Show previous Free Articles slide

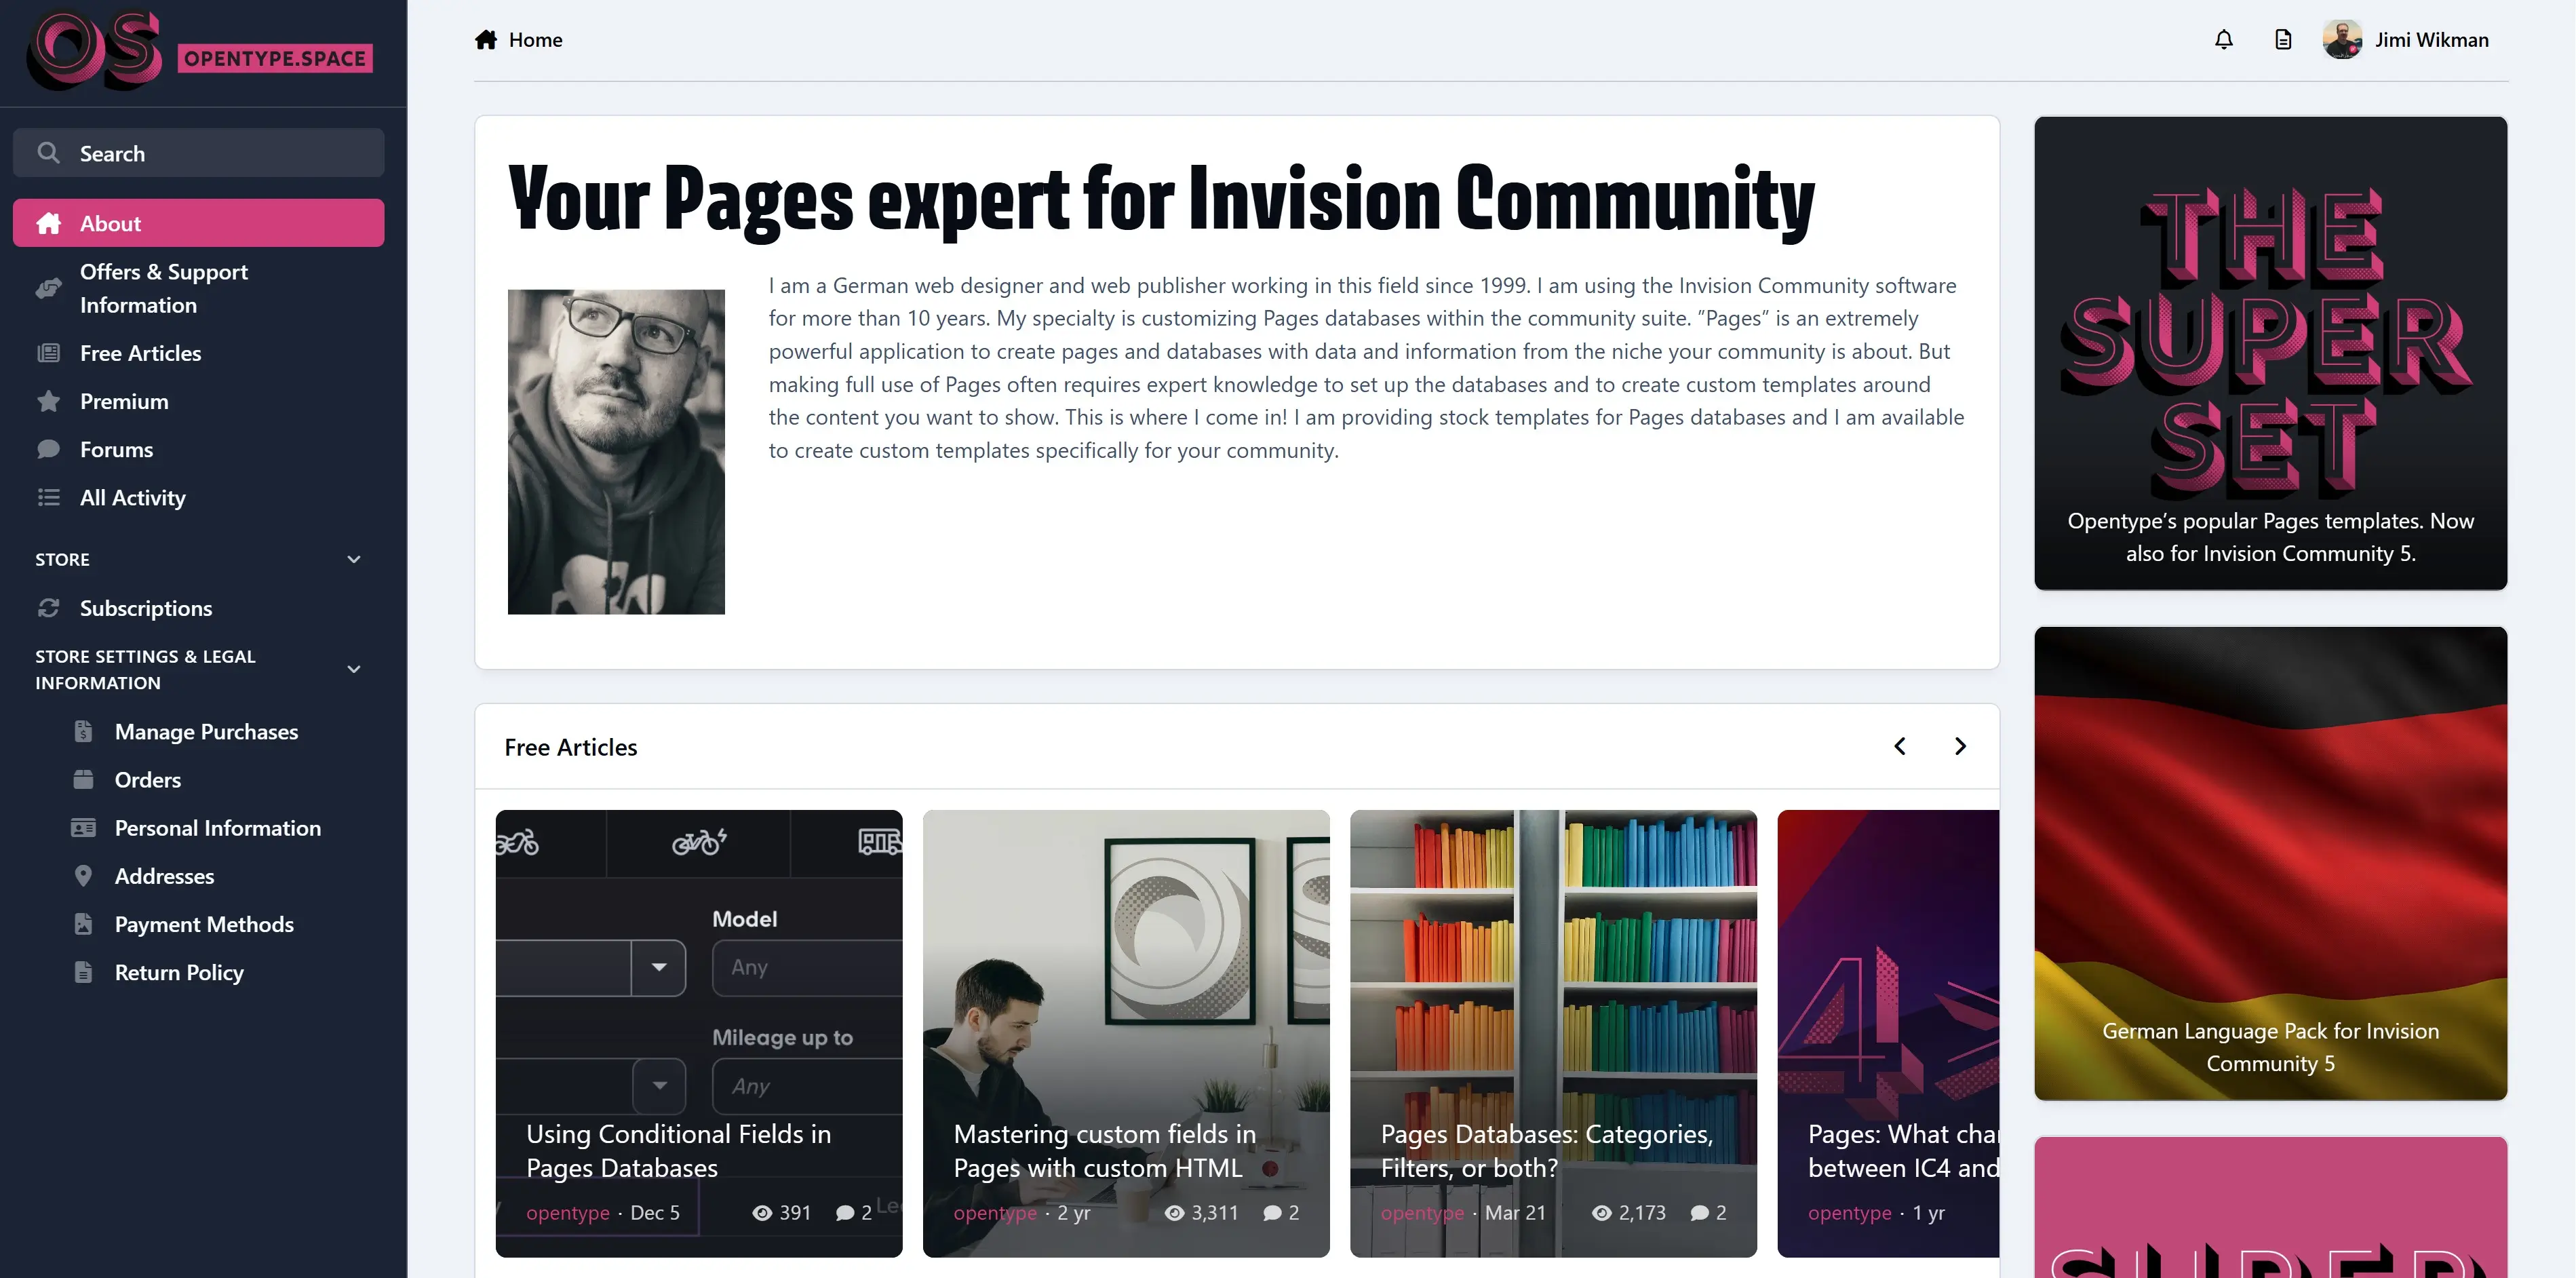tap(1900, 746)
